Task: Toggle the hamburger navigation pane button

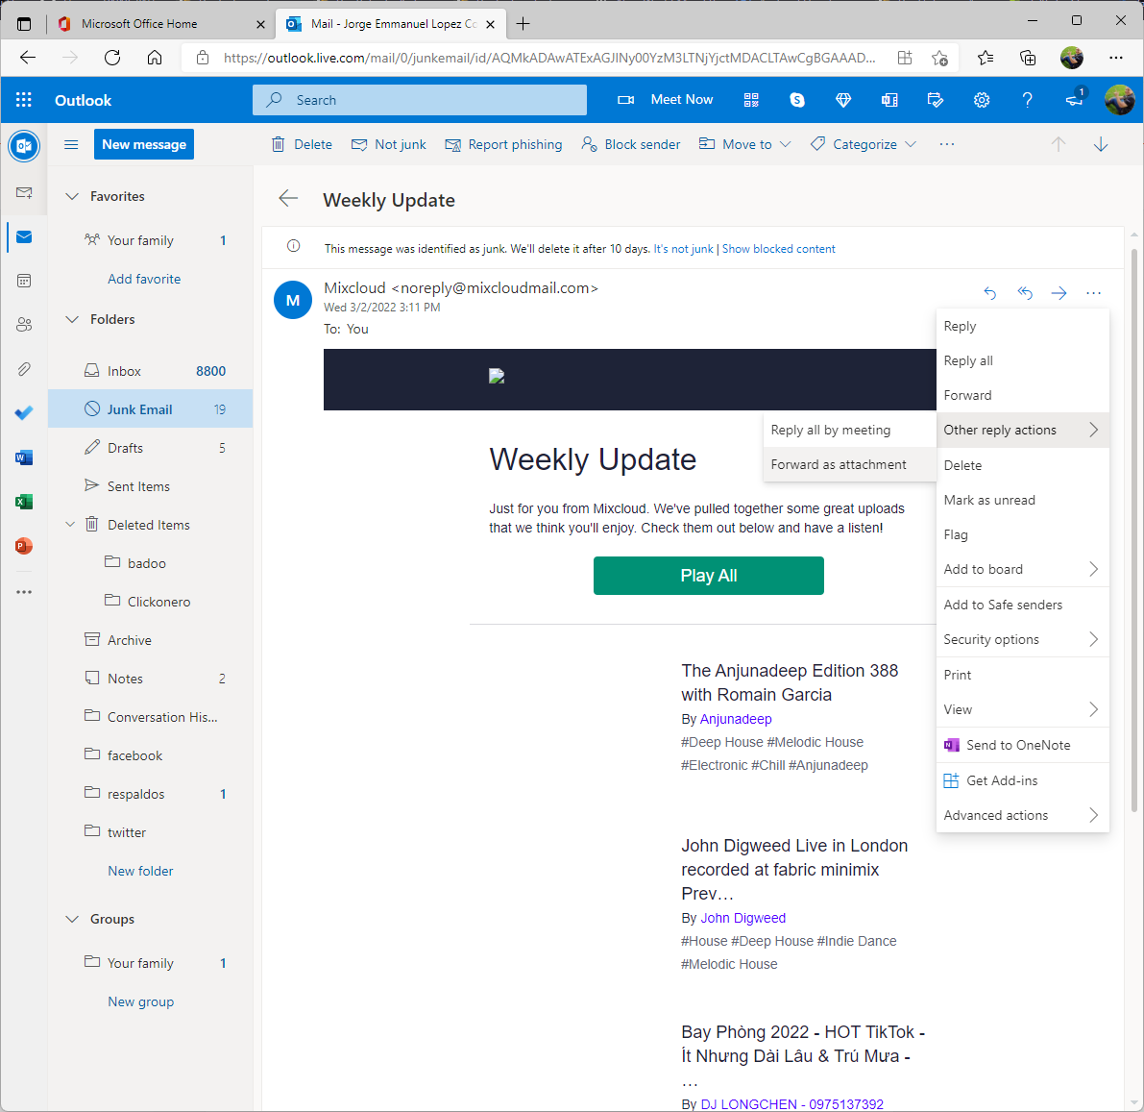Action: pyautogui.click(x=71, y=144)
